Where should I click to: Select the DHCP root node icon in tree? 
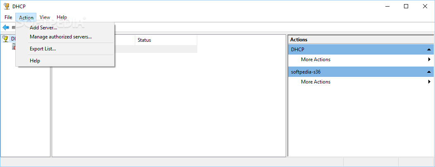5,39
